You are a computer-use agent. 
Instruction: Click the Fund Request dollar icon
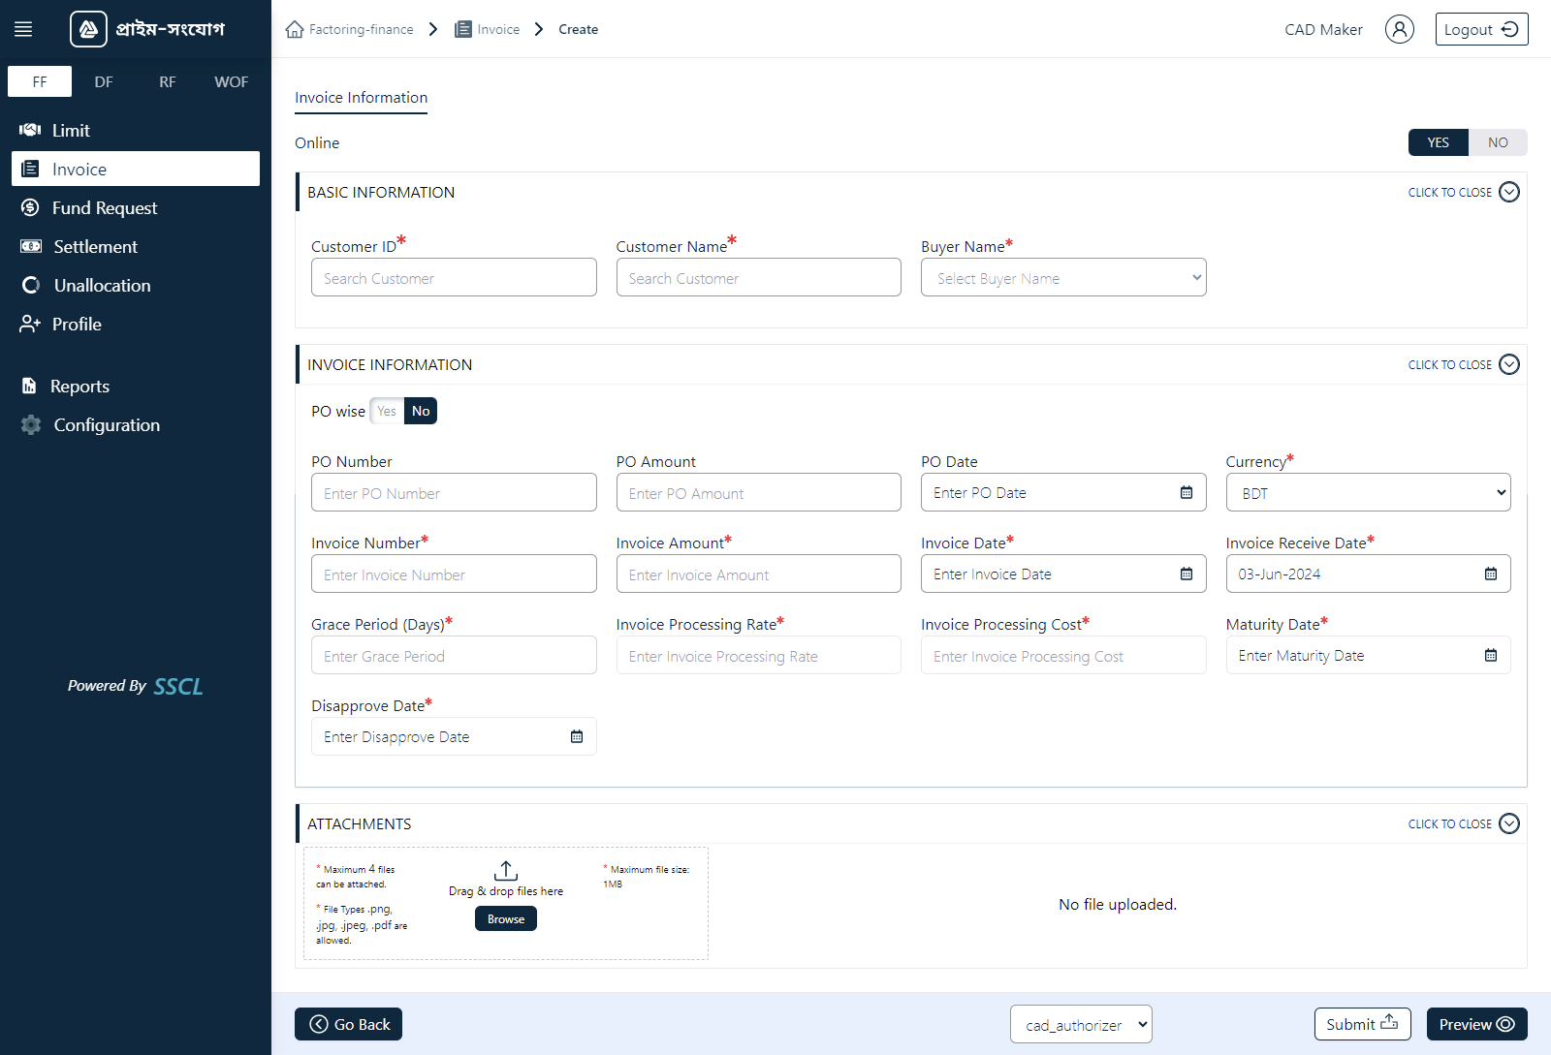30,207
